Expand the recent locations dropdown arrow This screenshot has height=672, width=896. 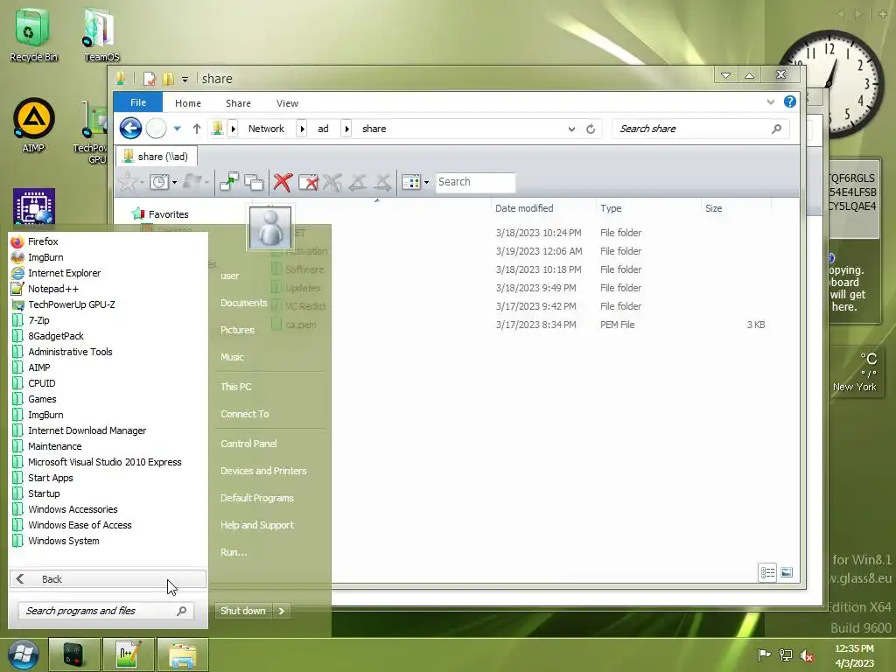[x=177, y=129]
